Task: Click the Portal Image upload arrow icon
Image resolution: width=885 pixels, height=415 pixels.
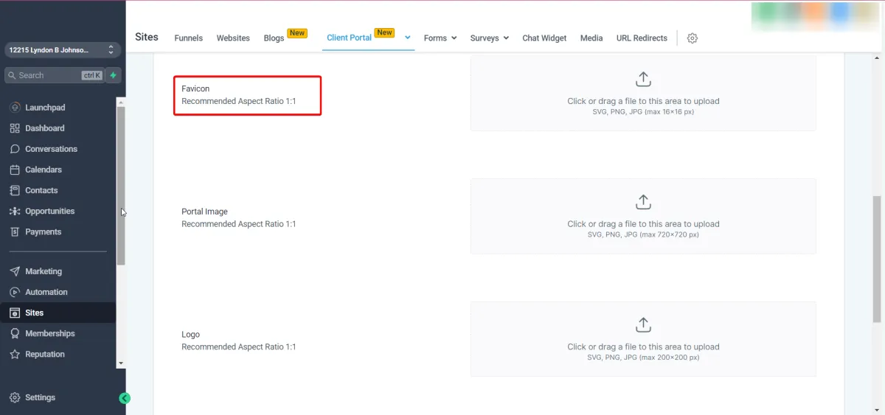Action: (x=643, y=202)
